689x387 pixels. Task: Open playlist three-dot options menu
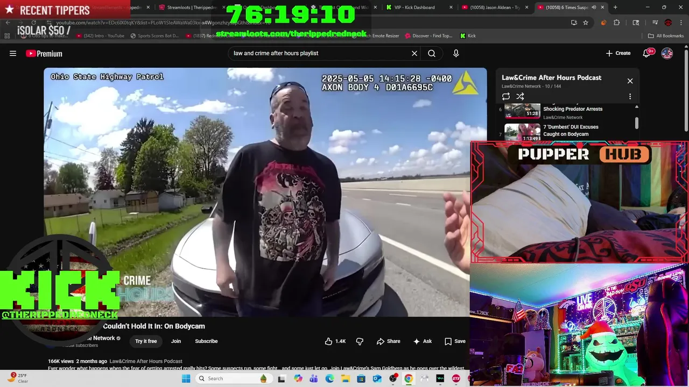pos(630,97)
